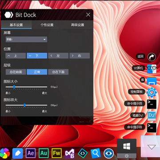This screenshot has width=160, height=160.
Task: Click the blue magnifier search icon in dock
Action: coord(96,153)
